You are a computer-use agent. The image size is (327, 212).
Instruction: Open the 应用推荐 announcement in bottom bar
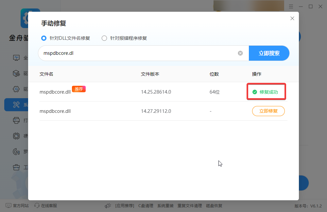pyautogui.click(x=125, y=205)
